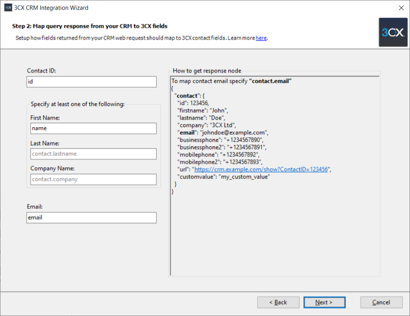Click the "Specify at least one of the following" label
Screen dimensions: 410x316
(78, 104)
